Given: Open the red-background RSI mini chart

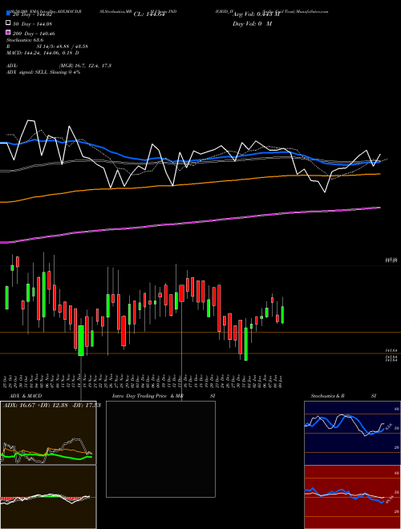Looking at the screenshot, I should click(352, 497).
